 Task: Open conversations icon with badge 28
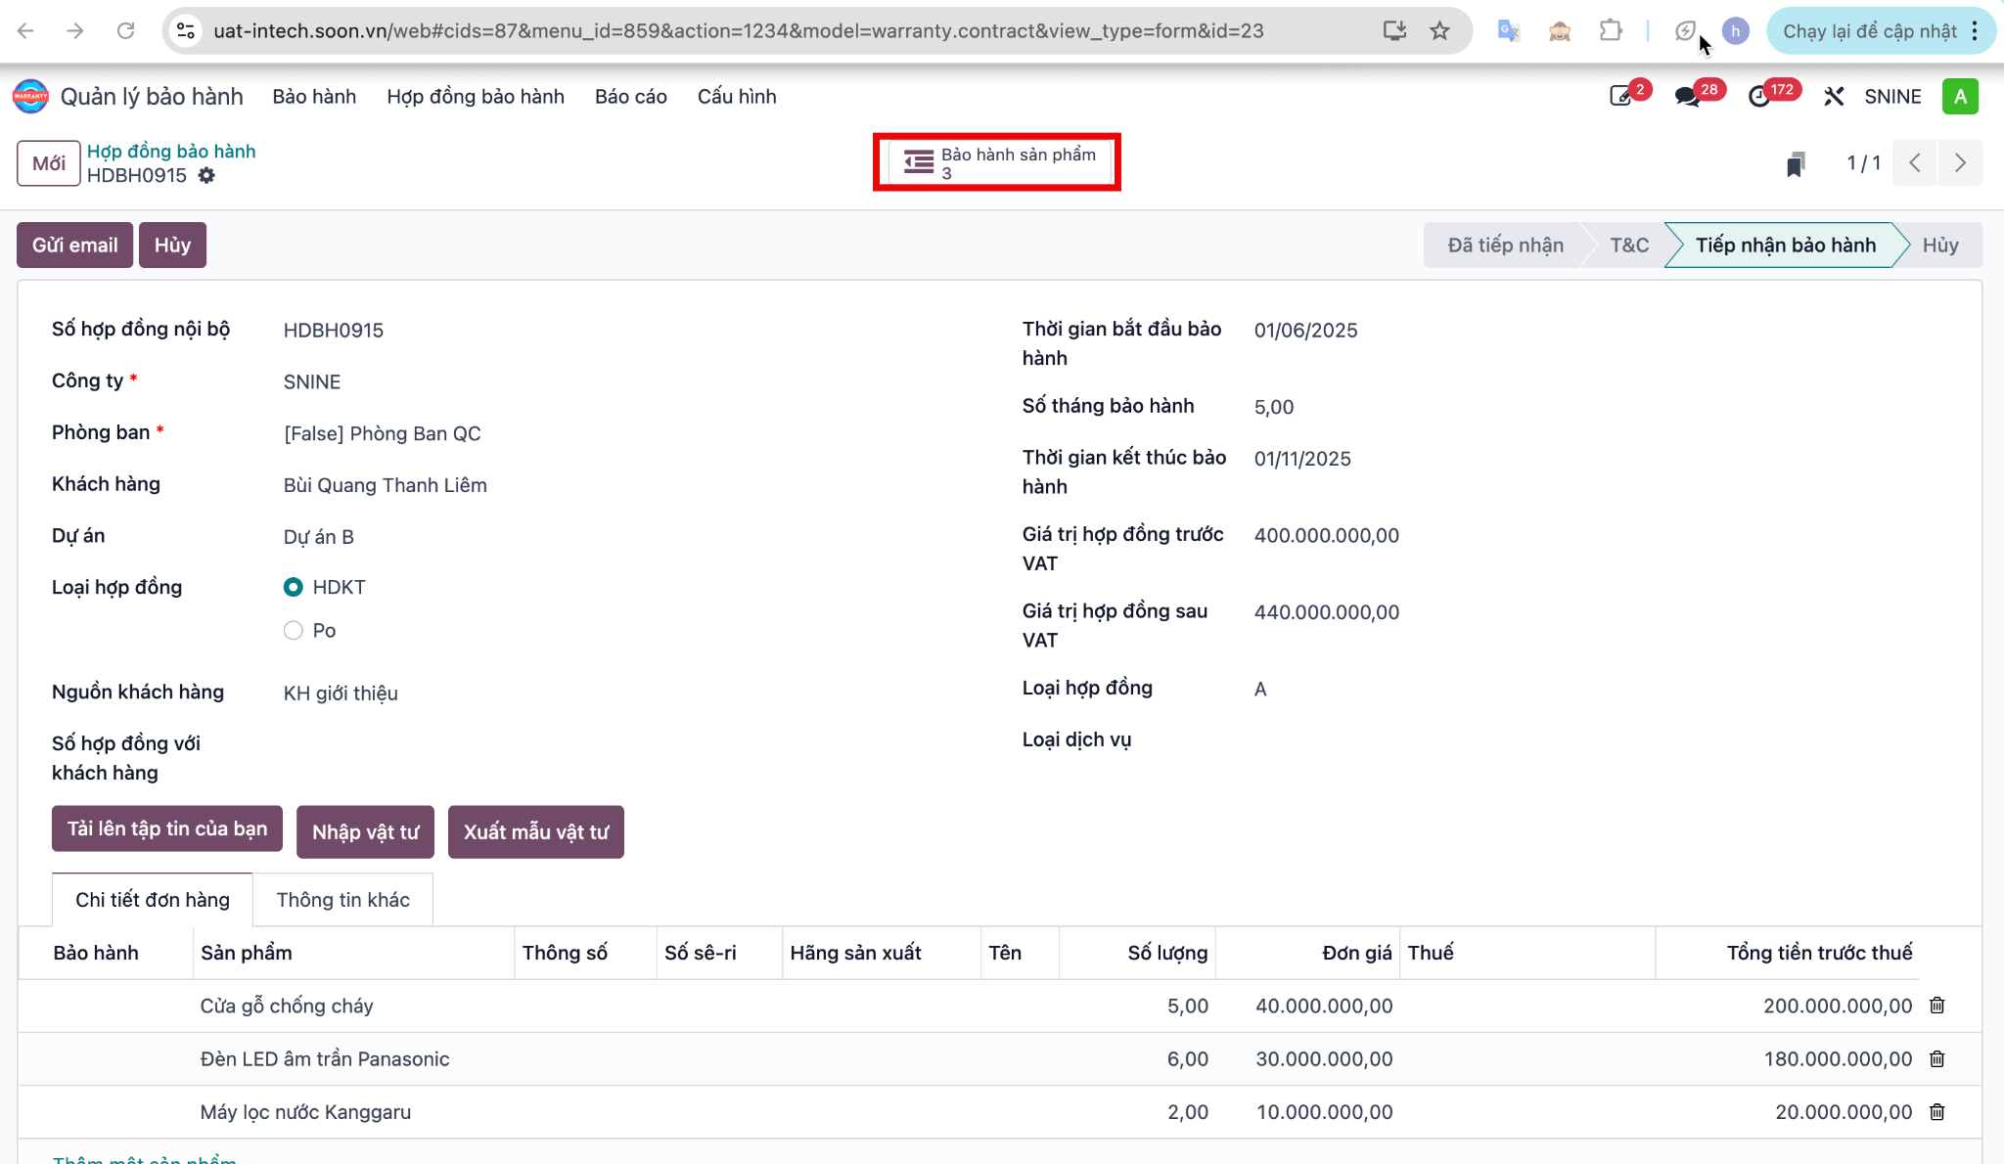(1687, 96)
